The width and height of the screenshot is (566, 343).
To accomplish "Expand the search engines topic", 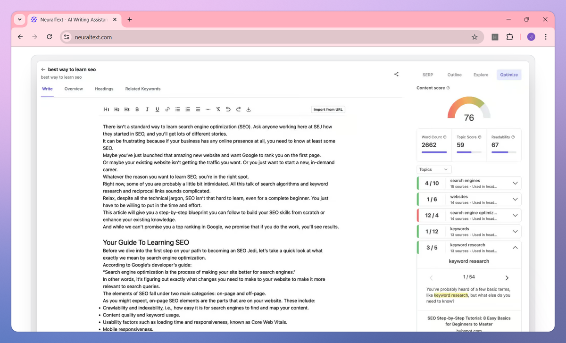I will coord(515,183).
